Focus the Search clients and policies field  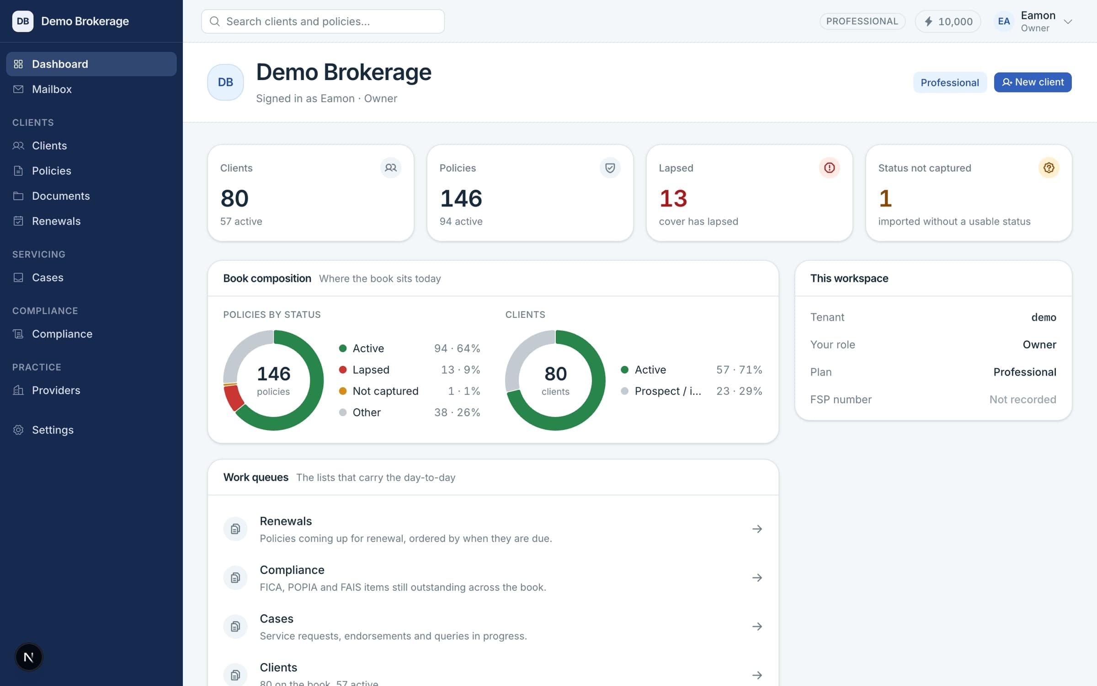(323, 21)
